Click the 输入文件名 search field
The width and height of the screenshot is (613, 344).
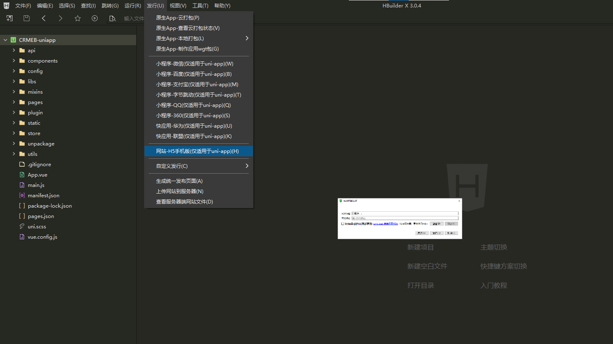tap(133, 18)
